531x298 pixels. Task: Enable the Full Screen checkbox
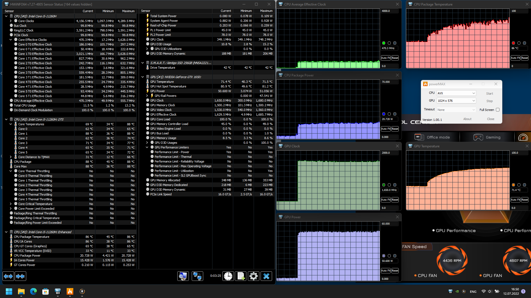498,110
